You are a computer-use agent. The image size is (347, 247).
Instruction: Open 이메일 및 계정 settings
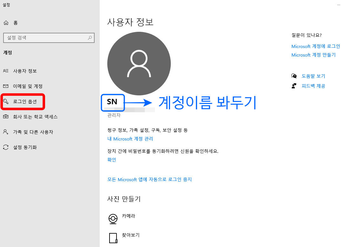point(28,86)
